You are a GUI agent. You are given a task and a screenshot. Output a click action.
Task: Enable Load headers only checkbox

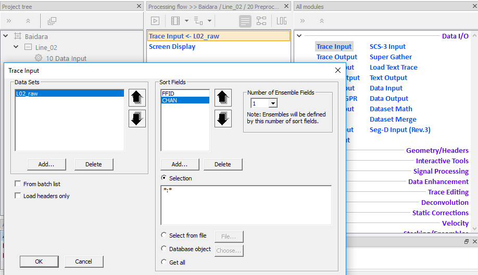18,195
